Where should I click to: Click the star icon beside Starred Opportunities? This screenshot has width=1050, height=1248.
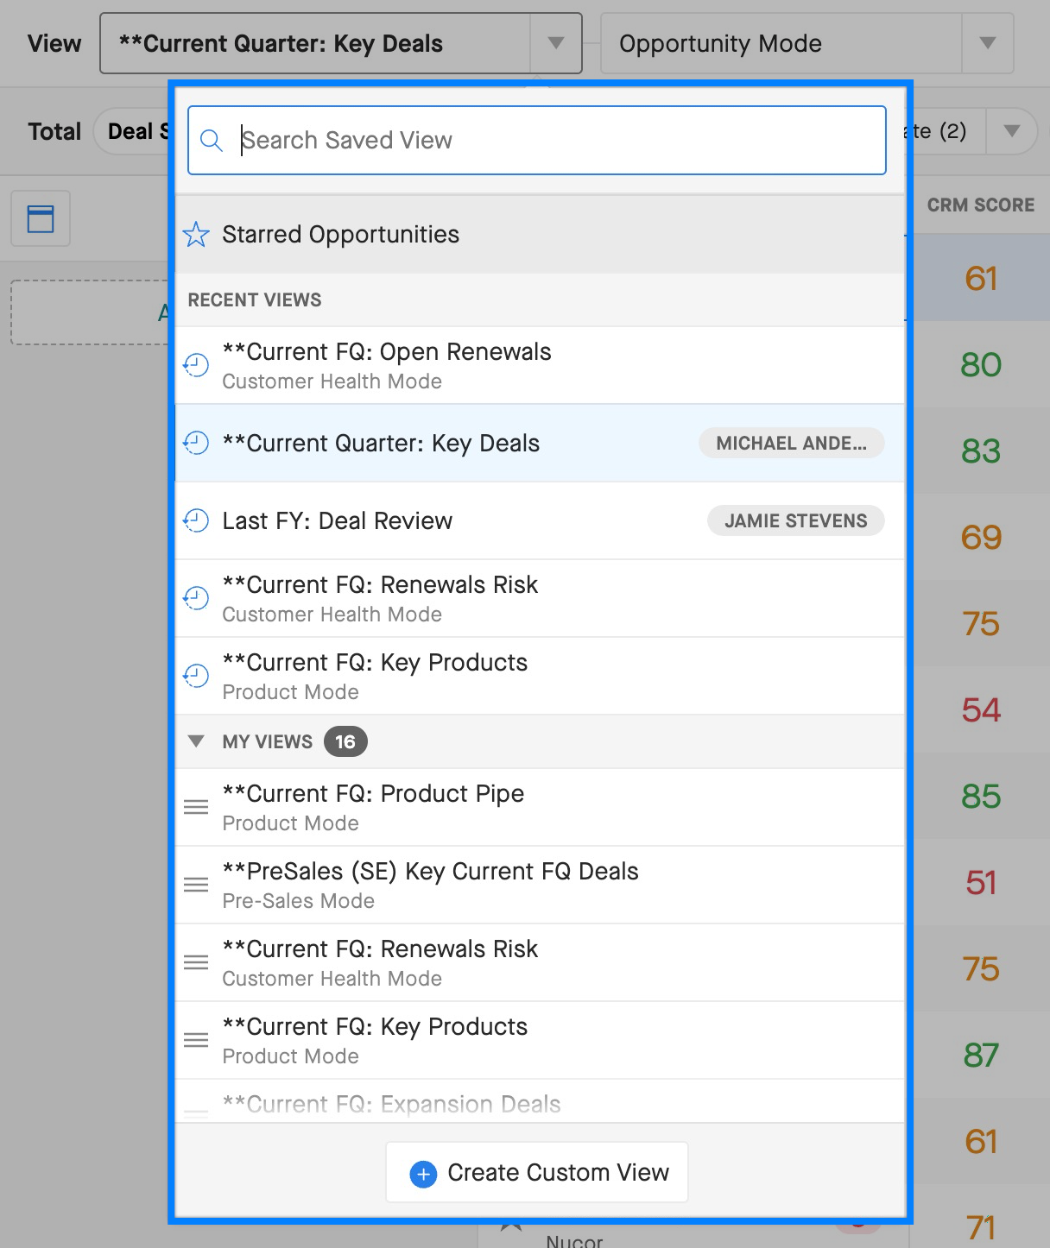(196, 234)
